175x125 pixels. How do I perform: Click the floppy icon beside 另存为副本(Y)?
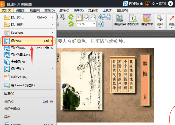point(7,55)
